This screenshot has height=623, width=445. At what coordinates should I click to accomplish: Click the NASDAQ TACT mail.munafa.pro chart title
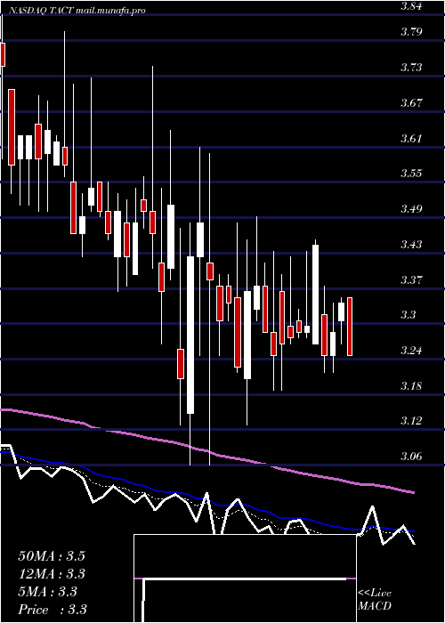pyautogui.click(x=77, y=11)
